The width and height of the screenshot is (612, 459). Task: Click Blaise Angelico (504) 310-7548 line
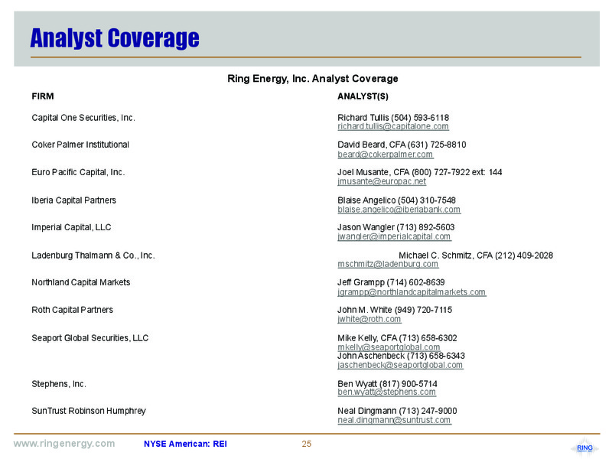(x=396, y=200)
